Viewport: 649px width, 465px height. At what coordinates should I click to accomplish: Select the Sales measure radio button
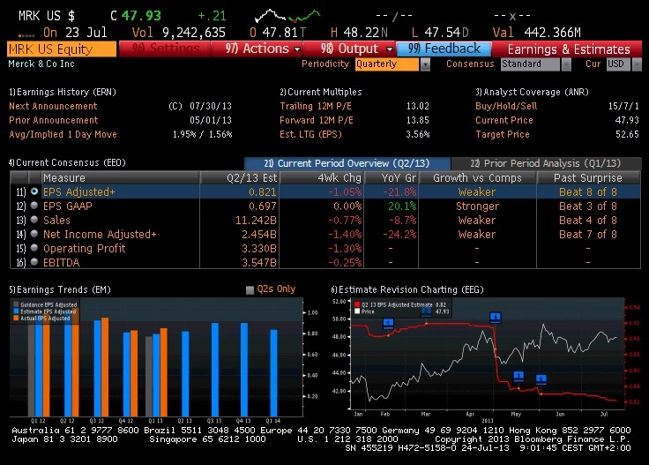(x=34, y=220)
